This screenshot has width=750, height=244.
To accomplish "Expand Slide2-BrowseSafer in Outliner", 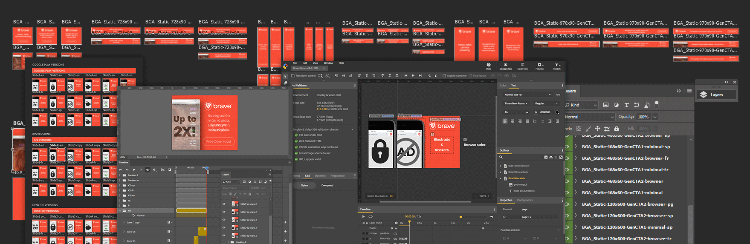I will coord(501,172).
